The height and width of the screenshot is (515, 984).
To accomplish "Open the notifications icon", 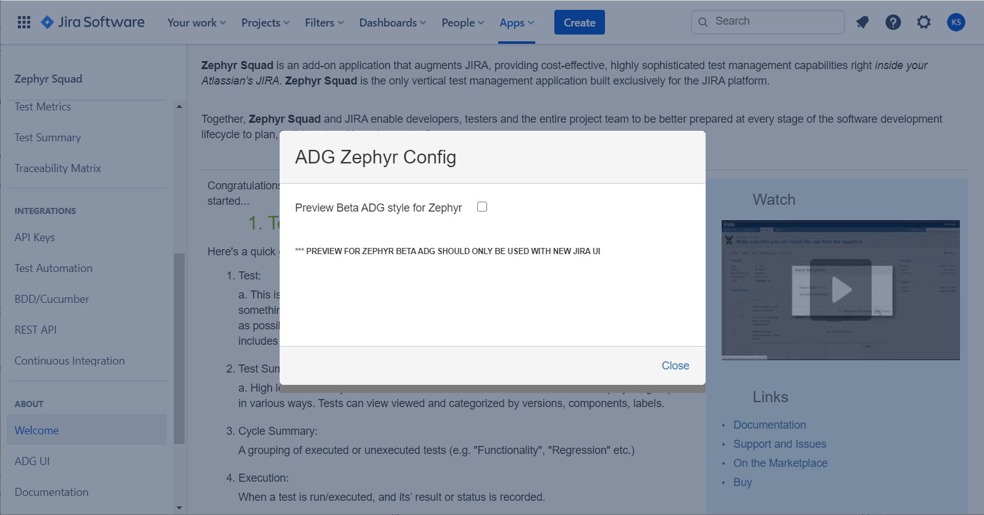I will click(862, 22).
